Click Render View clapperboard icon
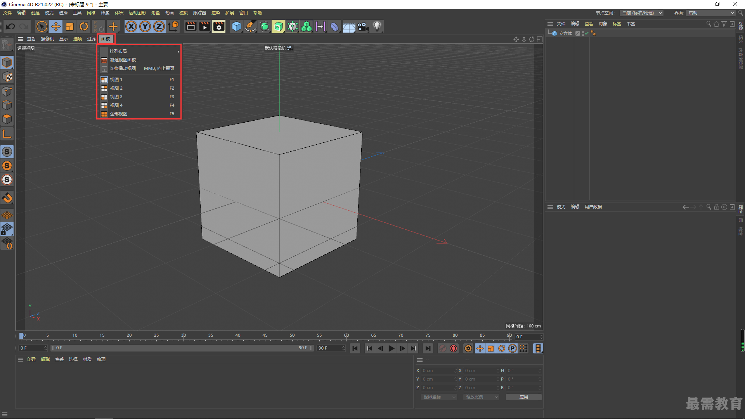 (x=191, y=26)
